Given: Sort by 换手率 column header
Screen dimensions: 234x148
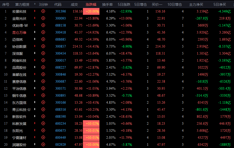Looking at the screenshot, I should pyautogui.click(x=107, y=5).
